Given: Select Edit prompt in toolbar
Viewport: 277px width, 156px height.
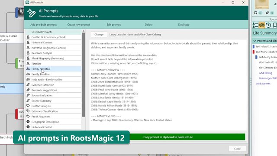Looking at the screenshot, I should [113, 25].
